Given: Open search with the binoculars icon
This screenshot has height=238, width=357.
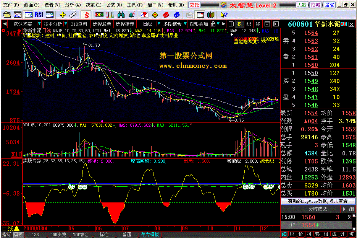Looking at the screenshot, I should pyautogui.click(x=121, y=15).
